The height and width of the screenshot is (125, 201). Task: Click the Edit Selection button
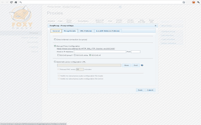click(x=171, y=35)
